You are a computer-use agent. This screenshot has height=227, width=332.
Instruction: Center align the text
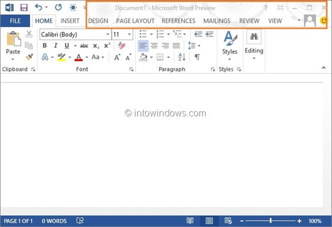[154, 46]
